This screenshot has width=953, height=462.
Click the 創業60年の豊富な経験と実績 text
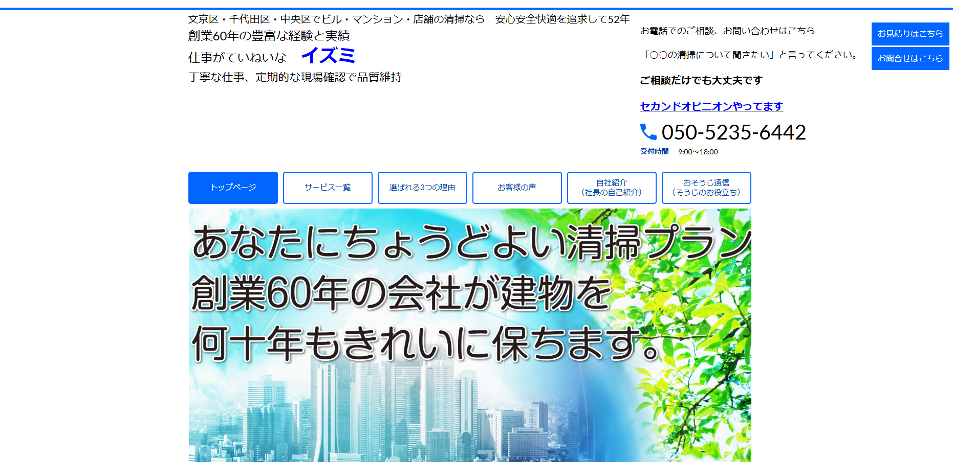tap(269, 36)
